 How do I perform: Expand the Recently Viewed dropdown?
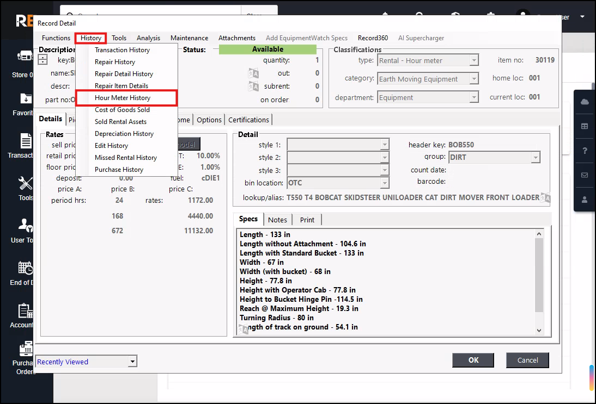point(132,362)
